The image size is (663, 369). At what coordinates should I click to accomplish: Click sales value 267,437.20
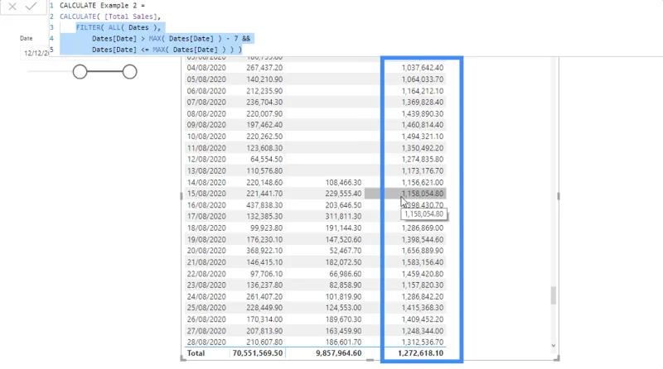[x=264, y=68]
